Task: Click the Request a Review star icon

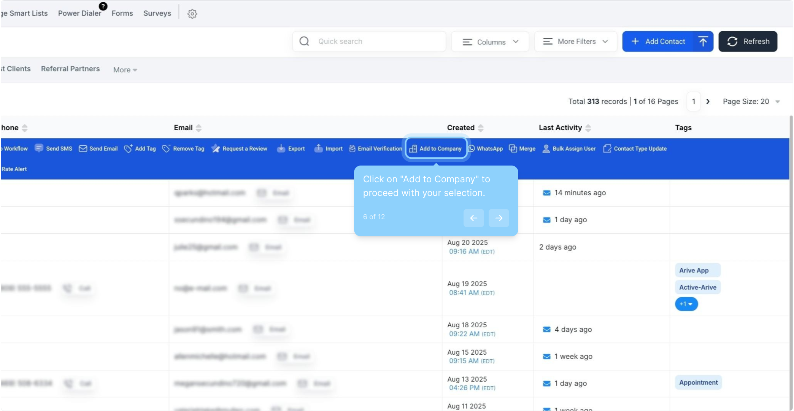Action: (216, 148)
